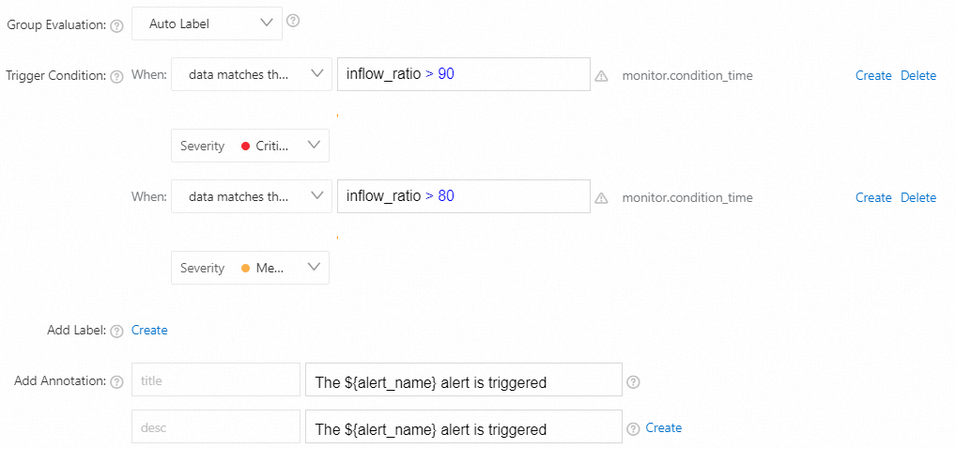The width and height of the screenshot is (956, 449).
Task: Click help icon beside Group Evaluation label
Action: [x=117, y=25]
